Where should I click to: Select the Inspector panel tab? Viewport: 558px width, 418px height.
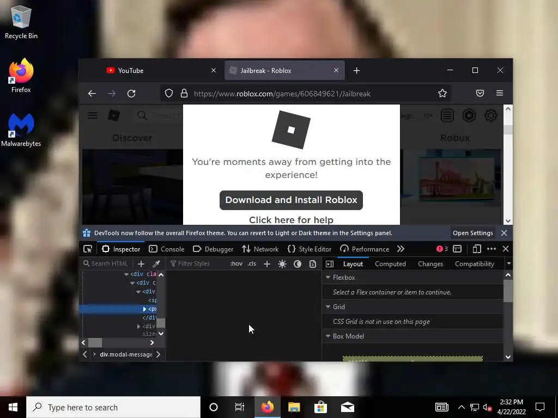tap(121, 249)
